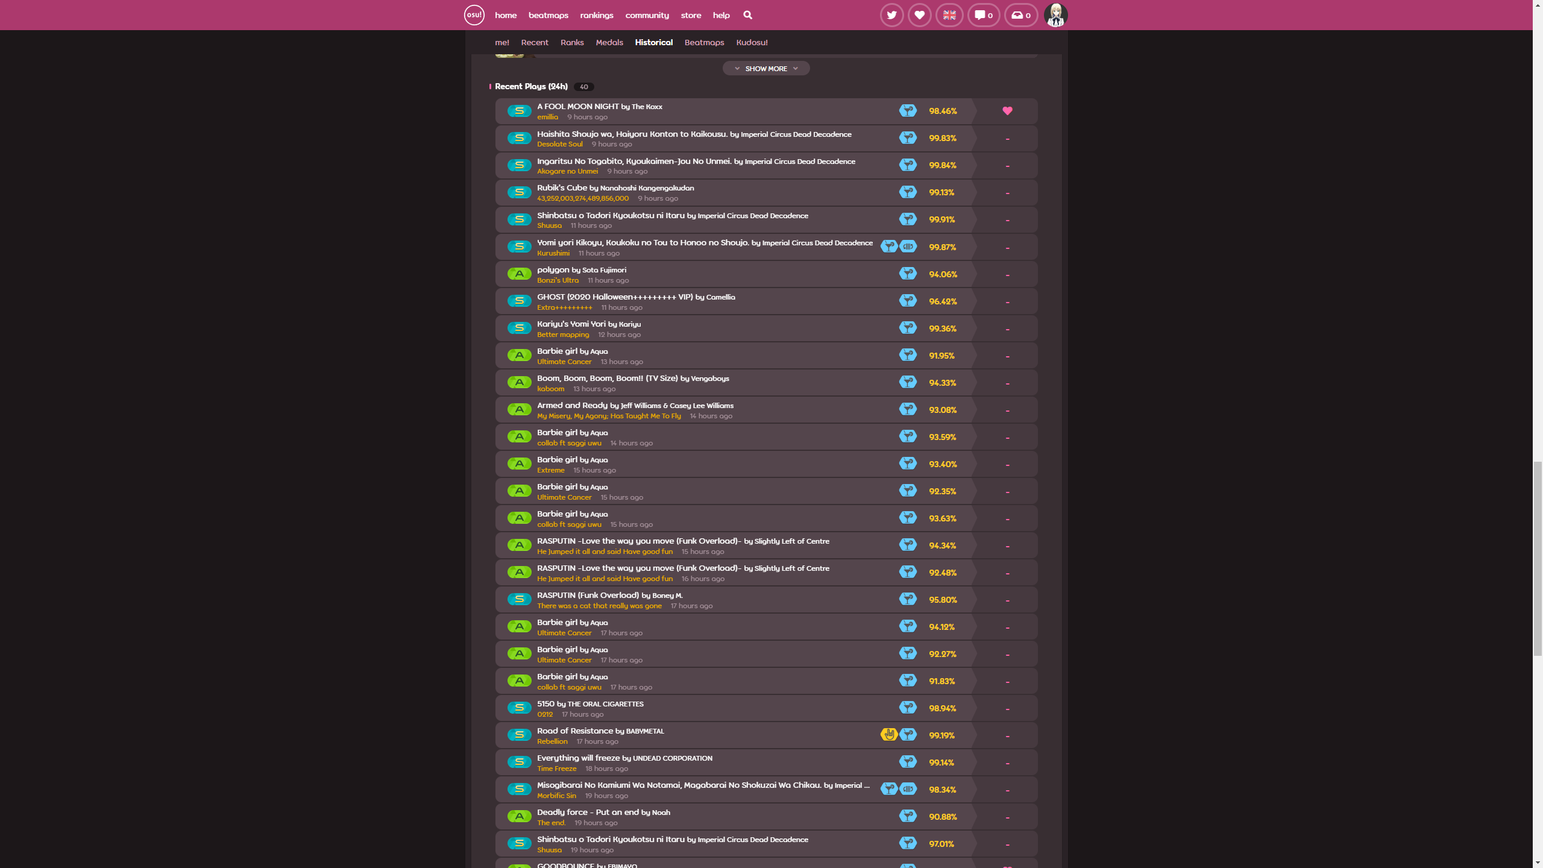
Task: Click the 40 plays count badge
Action: click(x=583, y=87)
